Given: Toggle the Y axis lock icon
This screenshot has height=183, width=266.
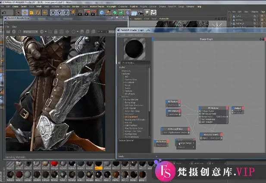Looking at the screenshot, I should (59, 12).
